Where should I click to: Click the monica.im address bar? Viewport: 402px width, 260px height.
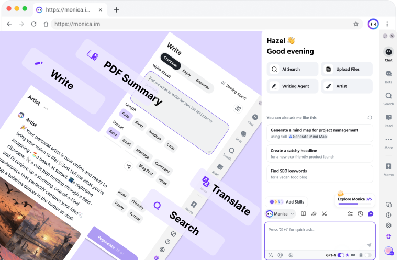[207, 24]
